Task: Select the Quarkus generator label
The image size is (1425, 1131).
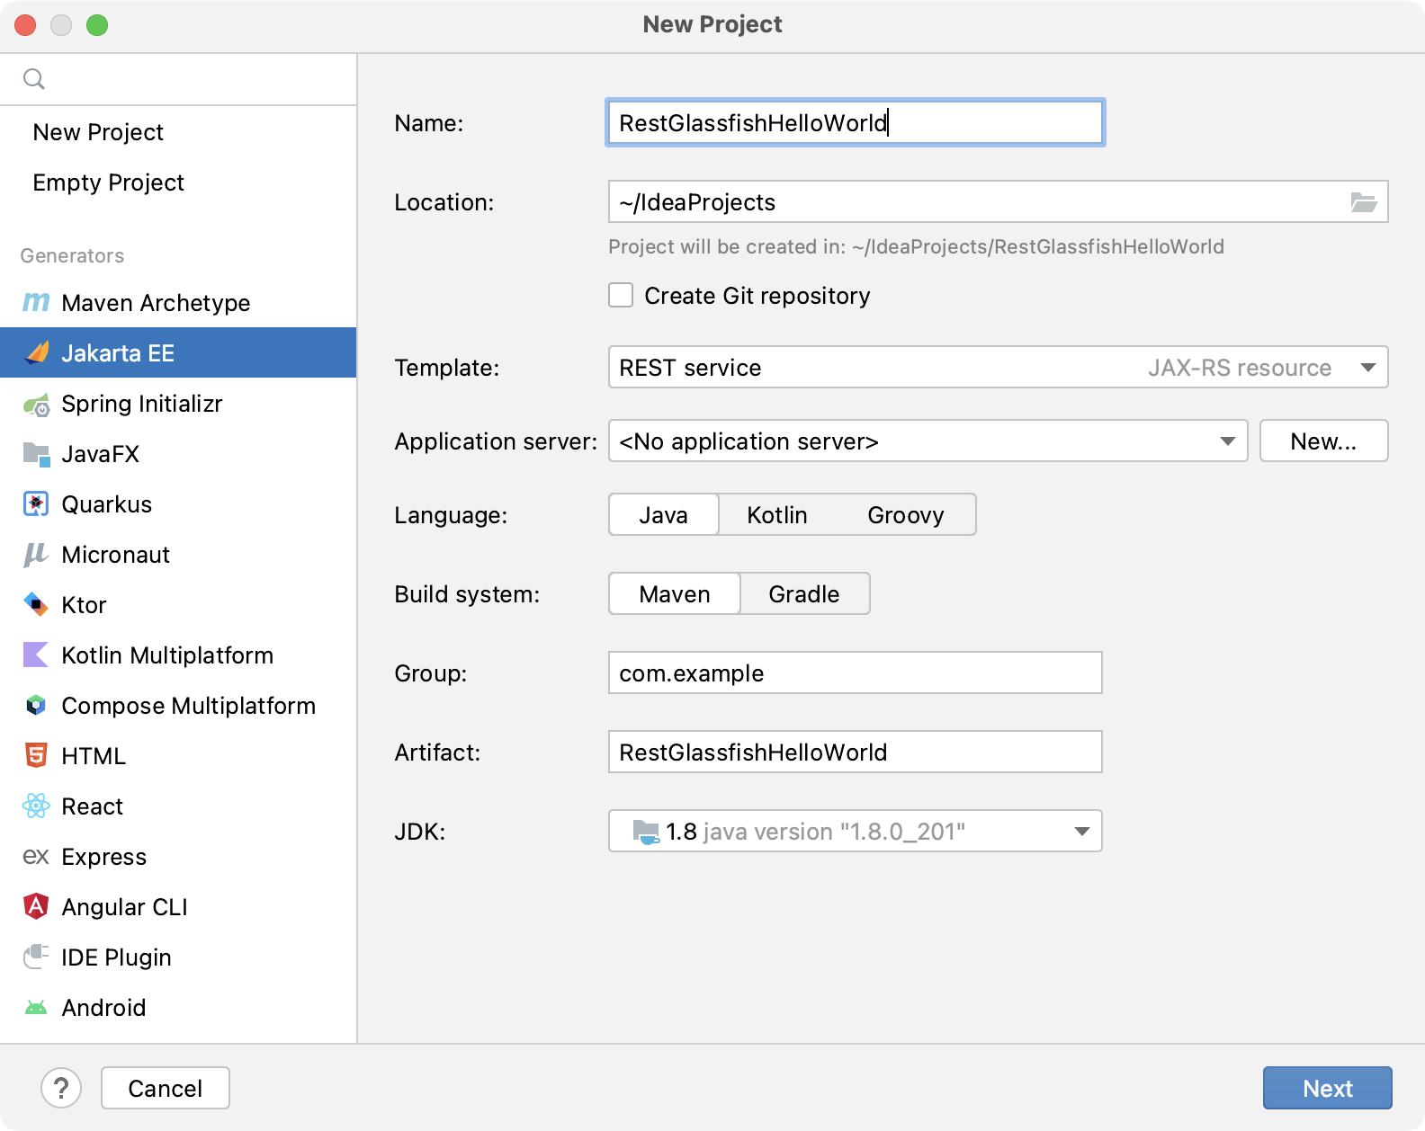Action: tap(107, 504)
